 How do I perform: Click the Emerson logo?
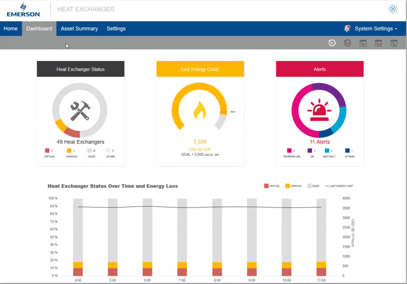click(x=23, y=9)
